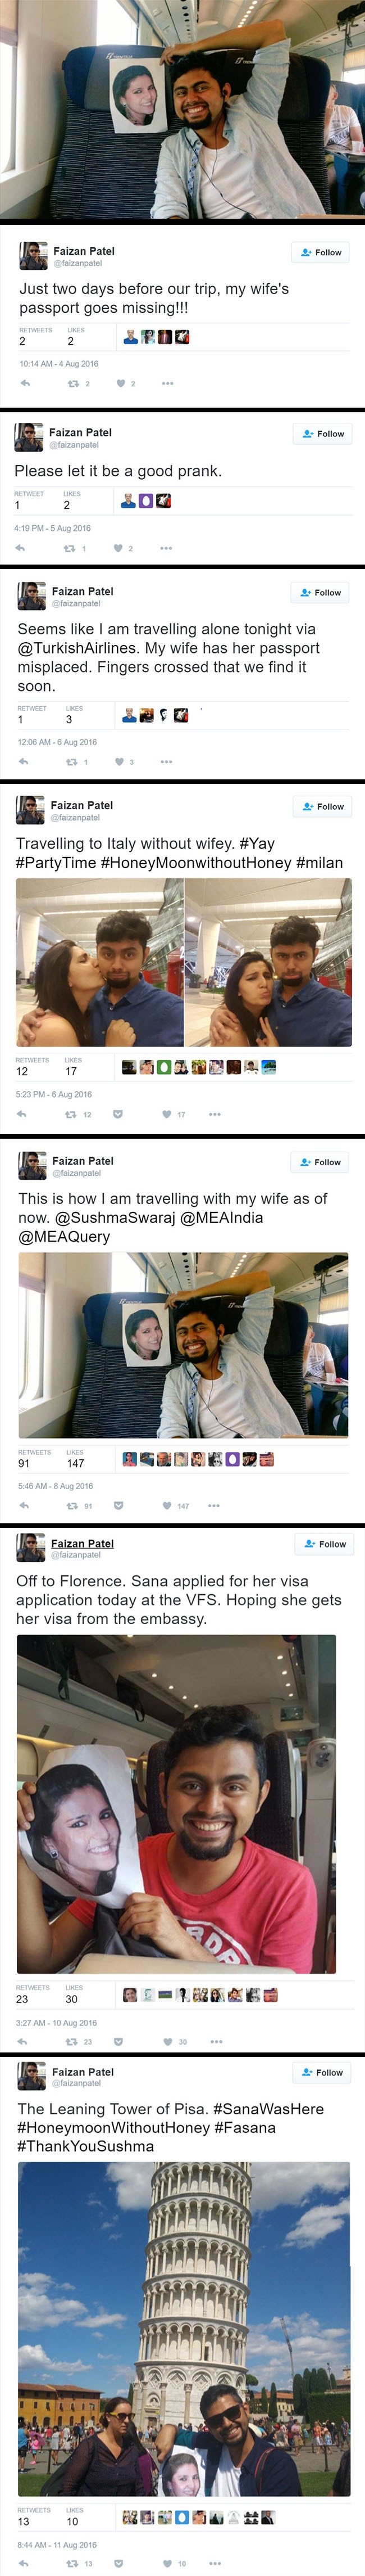The height and width of the screenshot is (2576, 365).
Task: Reply to the 'Please let it be a good prank' tweet
Action: tap(20, 548)
